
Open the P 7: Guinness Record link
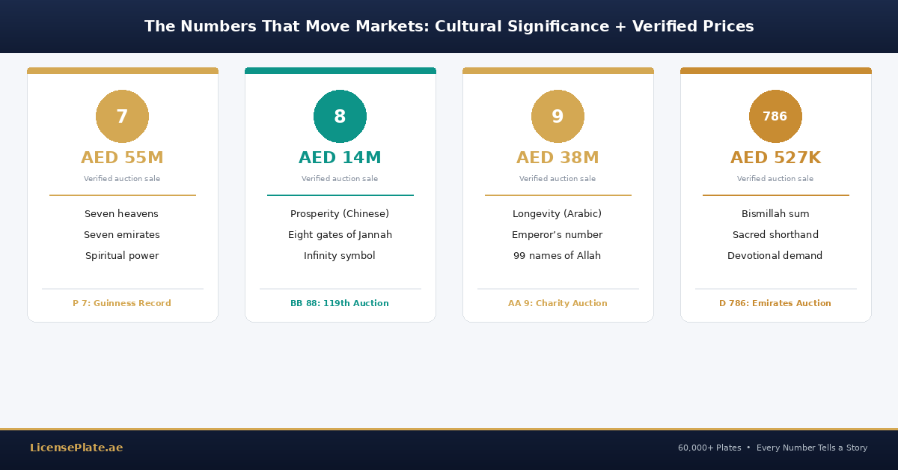122,303
